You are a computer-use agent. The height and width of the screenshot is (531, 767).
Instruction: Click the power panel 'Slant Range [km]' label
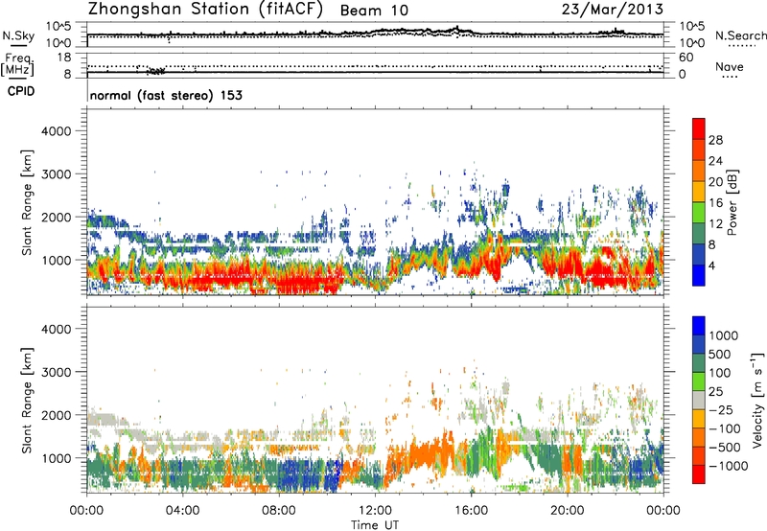pyautogui.click(x=27, y=202)
